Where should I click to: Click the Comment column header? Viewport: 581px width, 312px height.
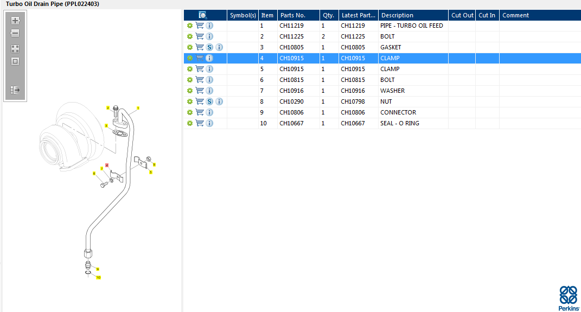(540, 15)
